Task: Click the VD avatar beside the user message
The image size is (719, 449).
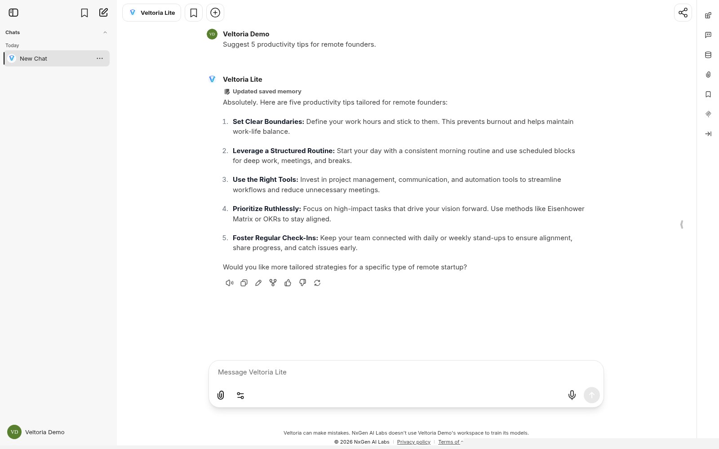Action: 212,34
